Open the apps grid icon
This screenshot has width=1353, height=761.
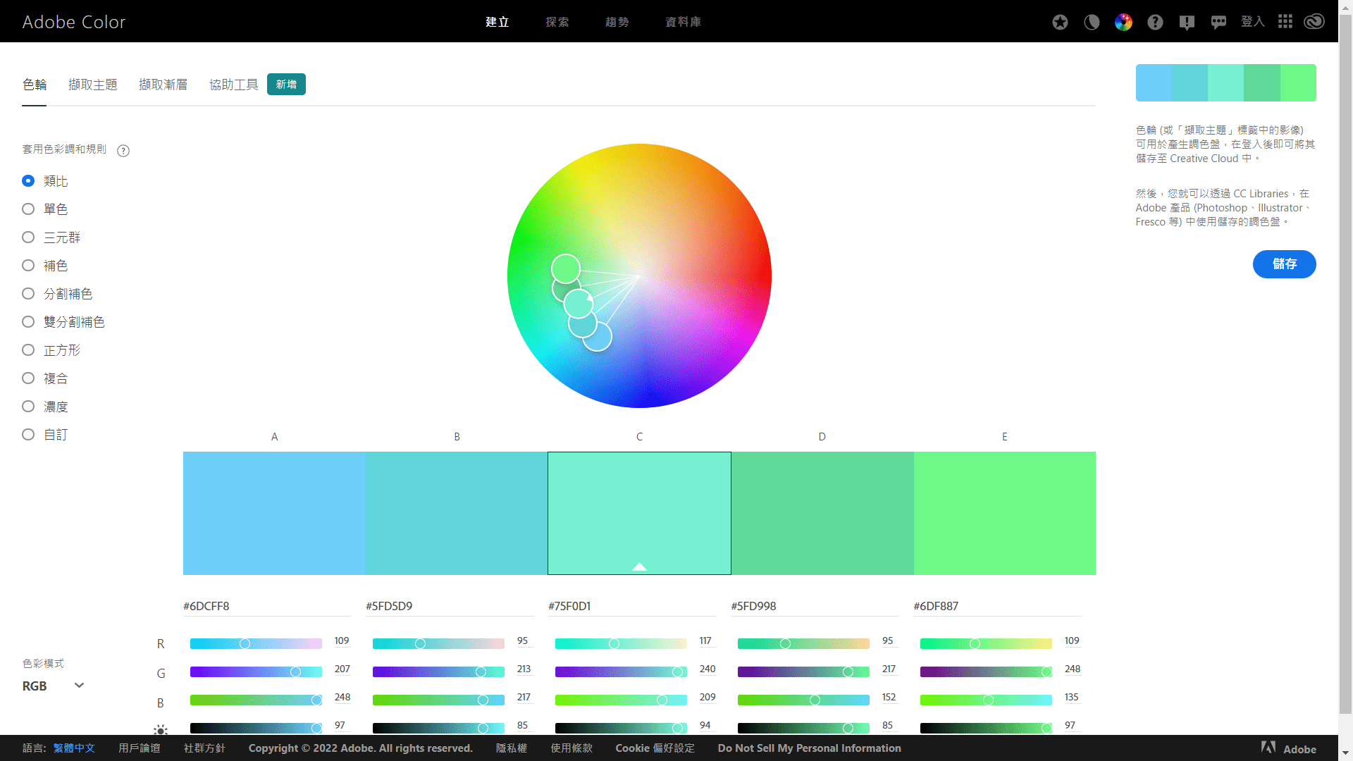tap(1285, 22)
